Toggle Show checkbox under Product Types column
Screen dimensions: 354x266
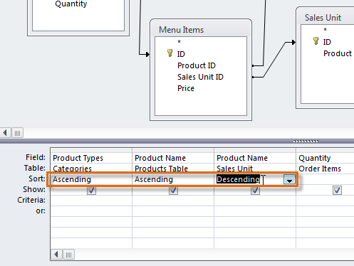point(91,190)
